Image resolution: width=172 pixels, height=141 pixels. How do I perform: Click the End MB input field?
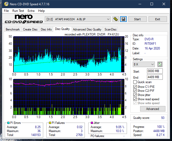(155, 77)
